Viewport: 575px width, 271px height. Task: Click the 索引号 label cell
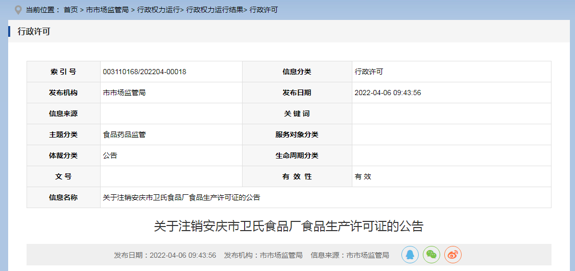click(63, 72)
